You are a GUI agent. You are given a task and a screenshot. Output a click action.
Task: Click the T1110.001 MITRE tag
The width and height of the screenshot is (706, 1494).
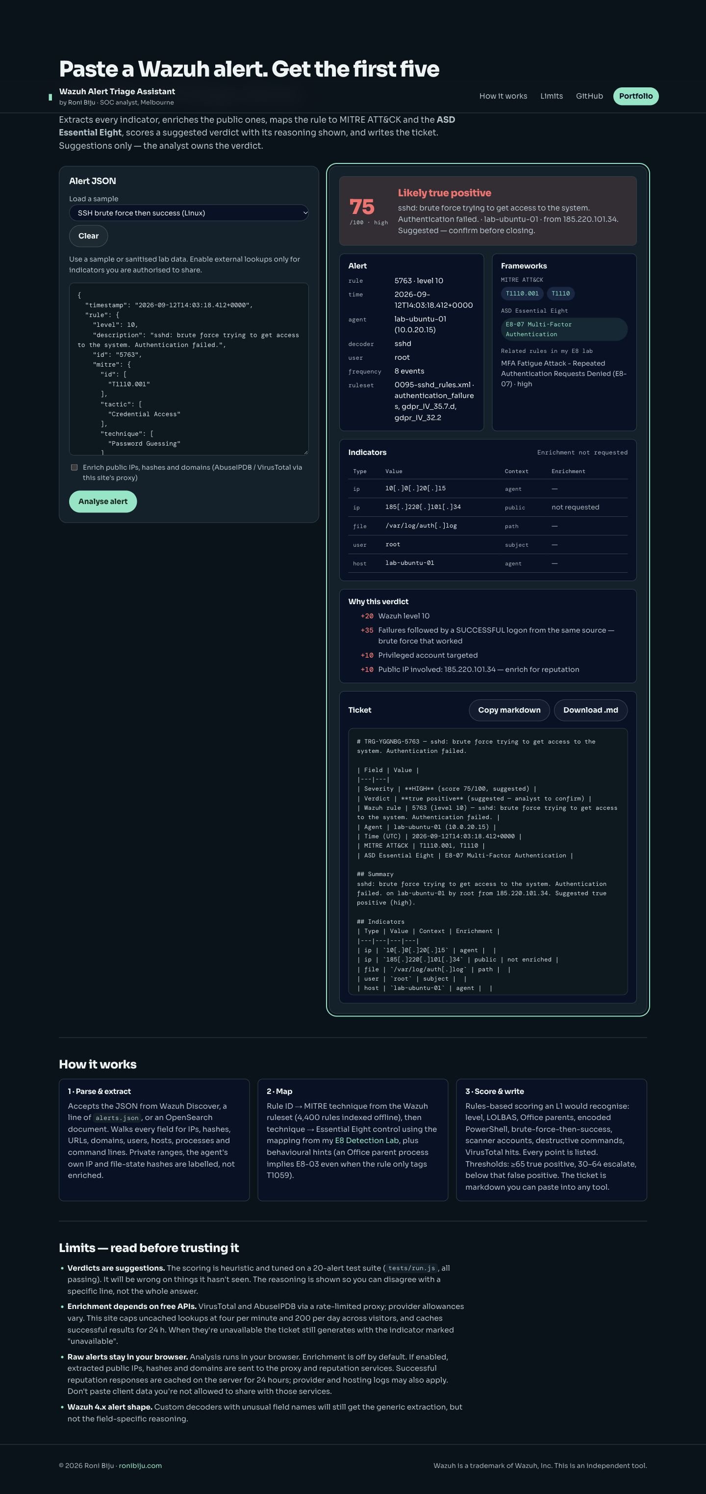click(x=522, y=294)
